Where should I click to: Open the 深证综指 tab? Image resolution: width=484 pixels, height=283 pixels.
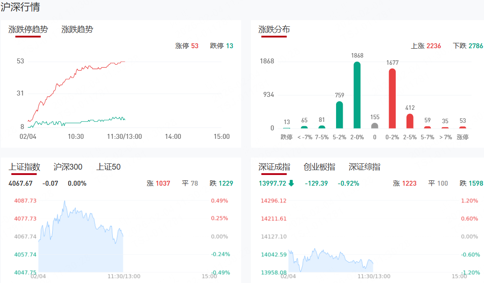pos(364,167)
